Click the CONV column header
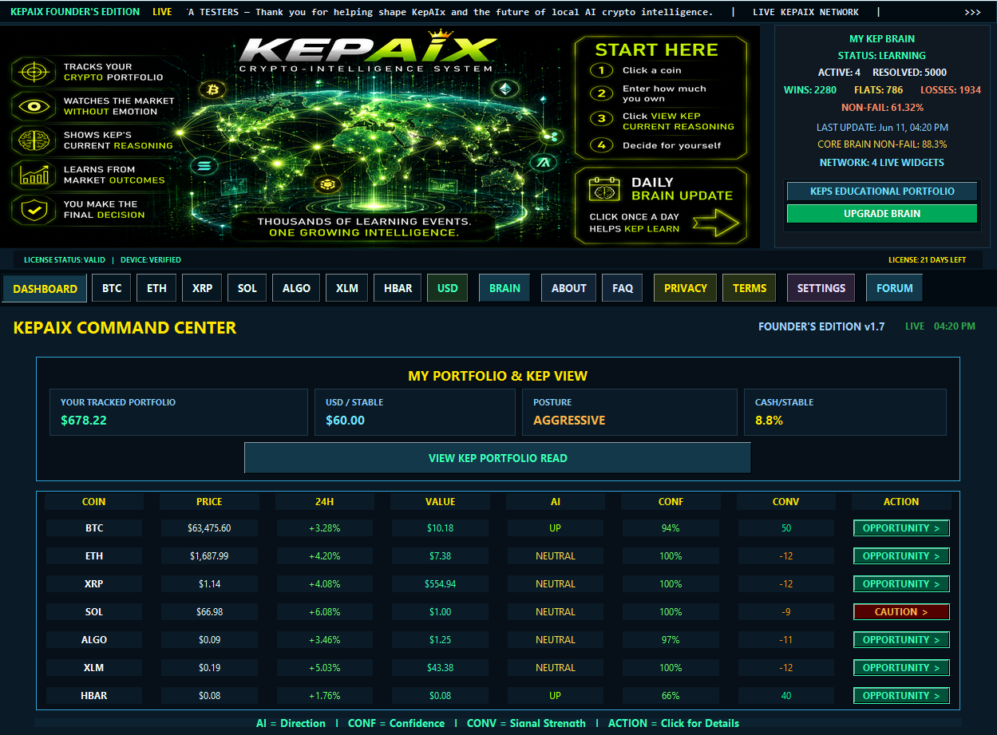 [x=786, y=502]
